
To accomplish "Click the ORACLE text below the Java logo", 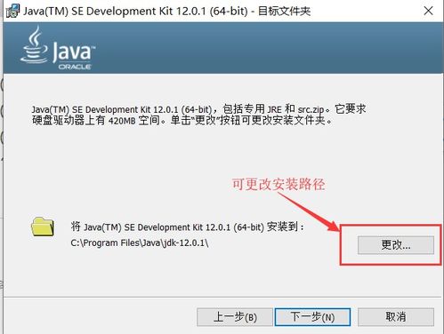I will 75,67.
